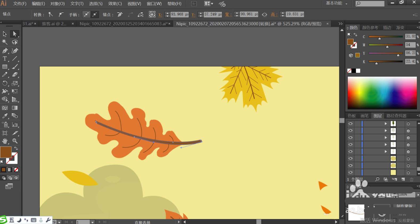Hide the topmost sublayer using its eye icon
This screenshot has height=224, width=420.
tap(351, 123)
